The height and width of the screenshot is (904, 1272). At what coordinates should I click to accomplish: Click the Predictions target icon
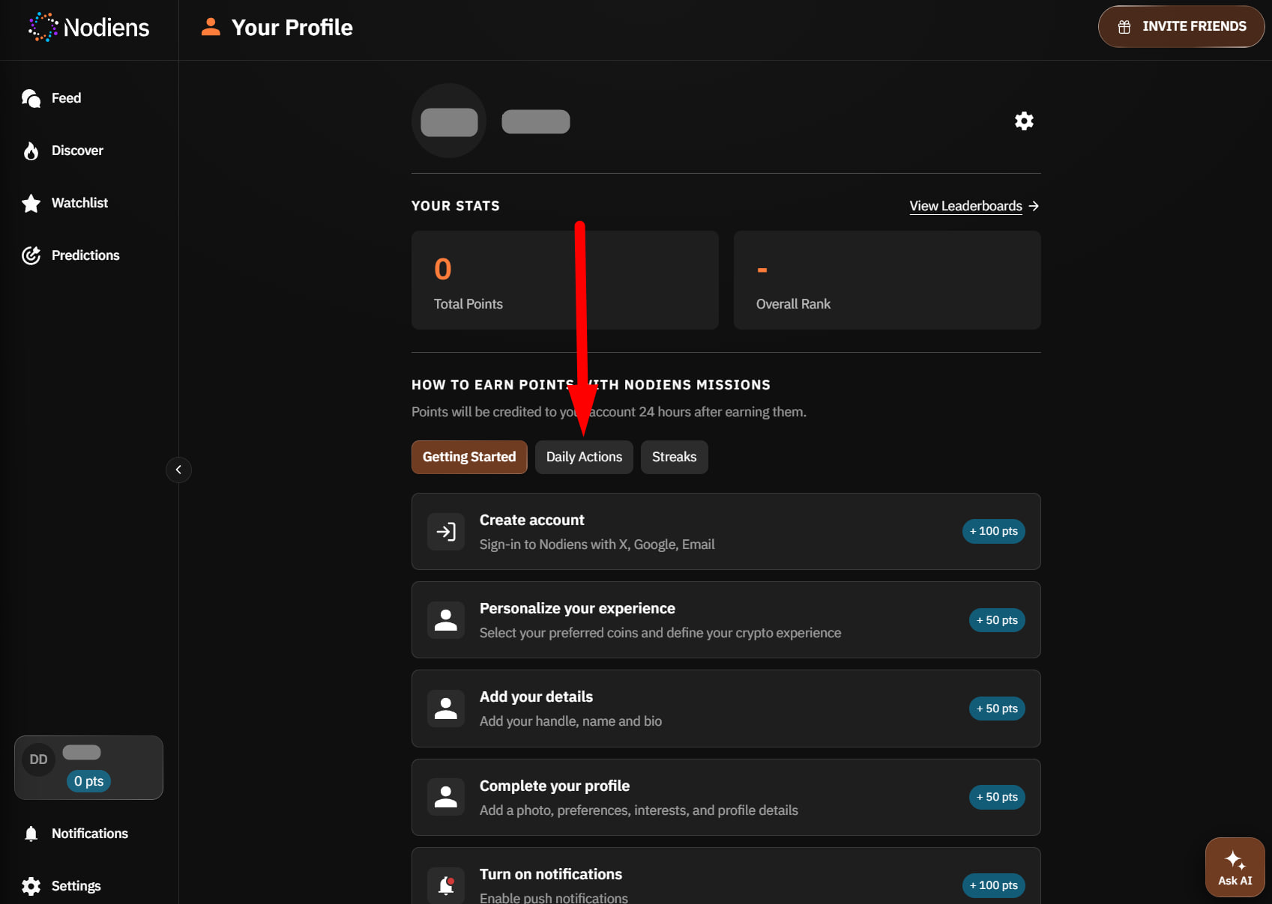[31, 255]
